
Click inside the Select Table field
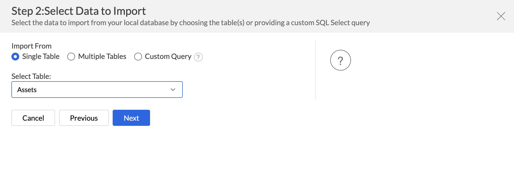[78, 90]
